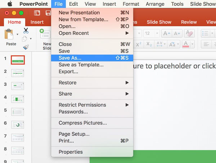Open the Apple menu

coord(10,4)
